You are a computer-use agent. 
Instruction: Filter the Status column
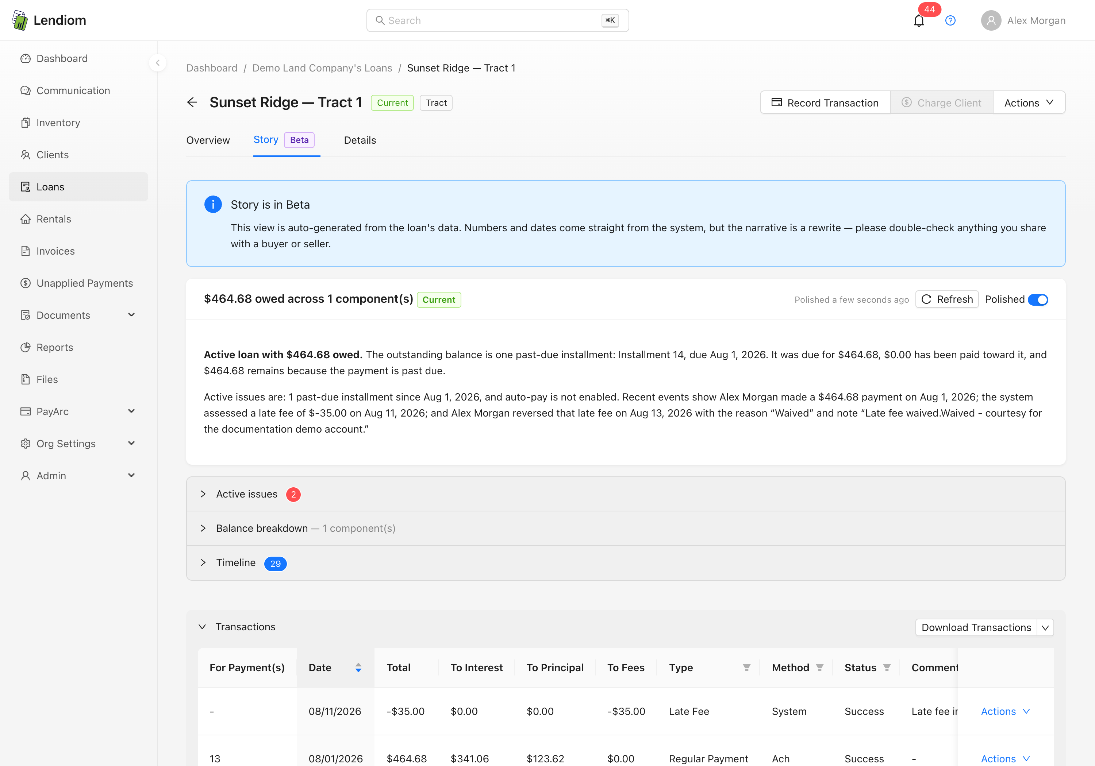(x=887, y=668)
